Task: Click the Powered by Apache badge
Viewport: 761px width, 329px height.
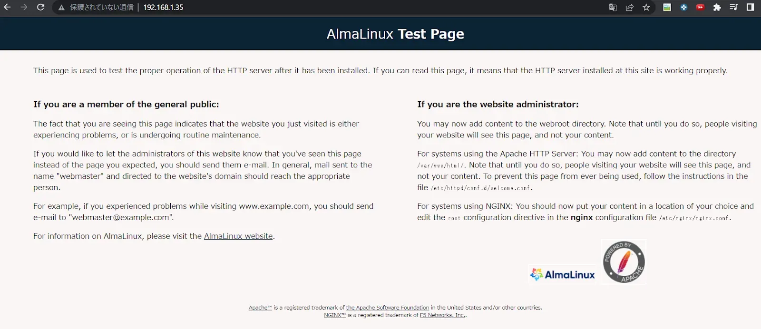Action: point(624,261)
